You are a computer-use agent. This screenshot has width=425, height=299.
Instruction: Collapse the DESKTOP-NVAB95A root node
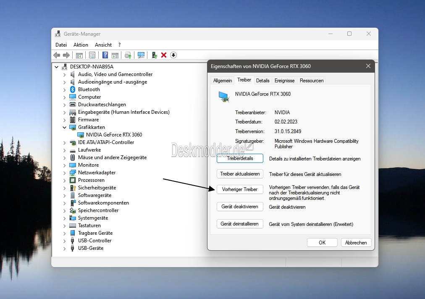click(56, 67)
